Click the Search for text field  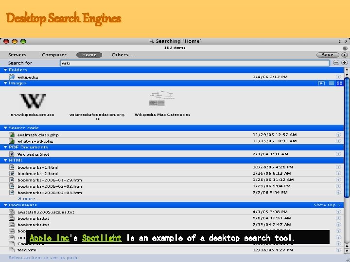(x=194, y=63)
